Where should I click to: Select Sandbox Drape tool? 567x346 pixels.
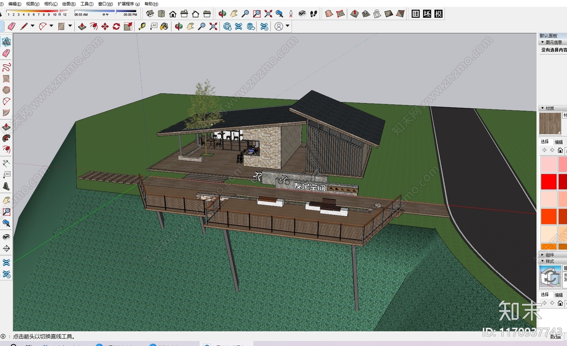tap(377, 14)
